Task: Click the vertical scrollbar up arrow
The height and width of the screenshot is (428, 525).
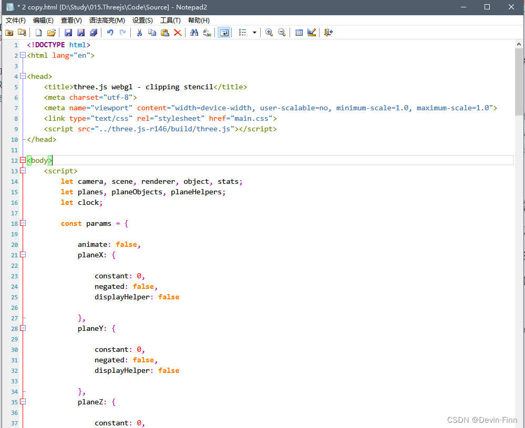Action: coord(519,44)
